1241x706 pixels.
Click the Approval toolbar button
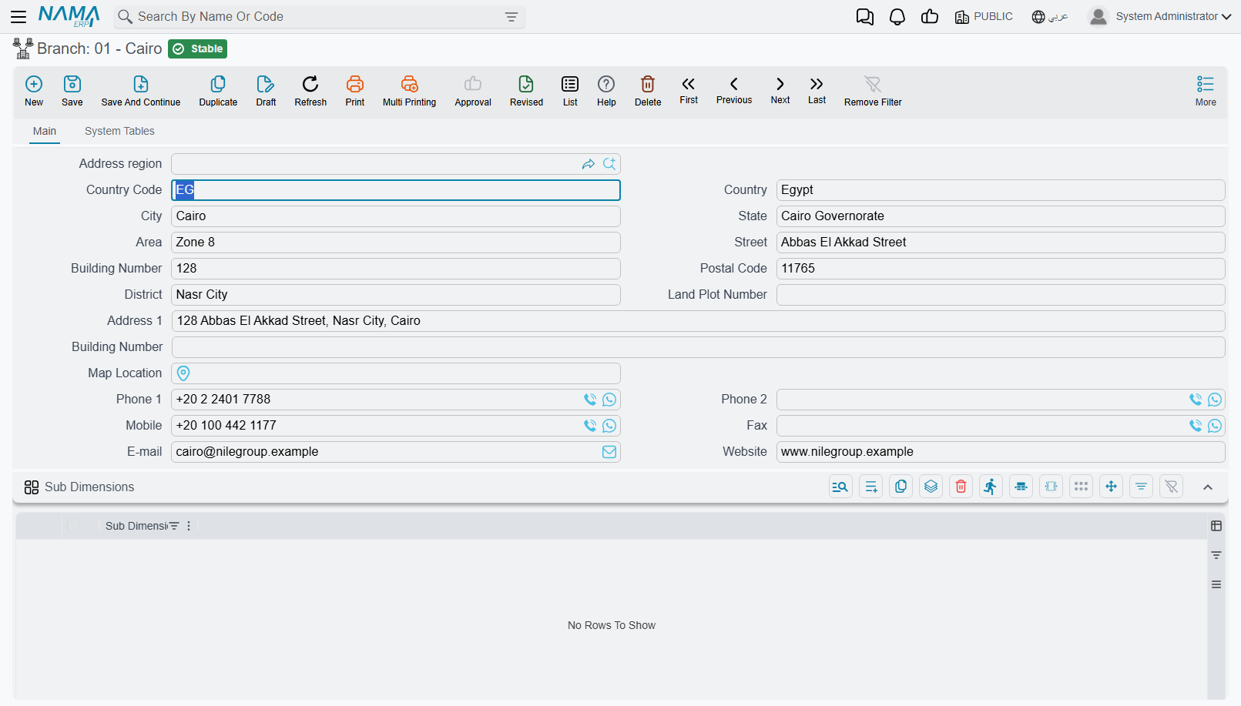473,91
